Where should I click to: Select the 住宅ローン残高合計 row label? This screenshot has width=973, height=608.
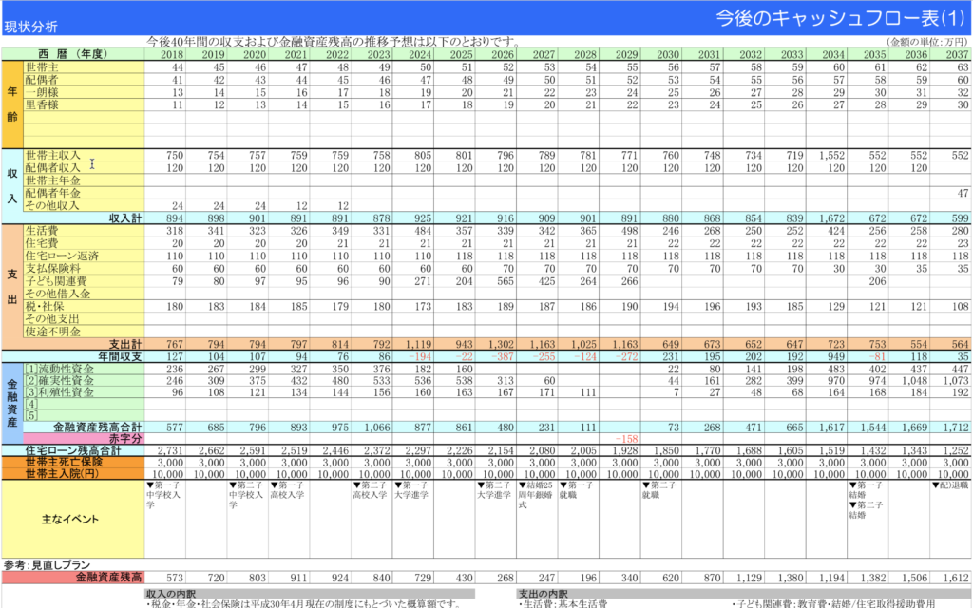click(73, 450)
